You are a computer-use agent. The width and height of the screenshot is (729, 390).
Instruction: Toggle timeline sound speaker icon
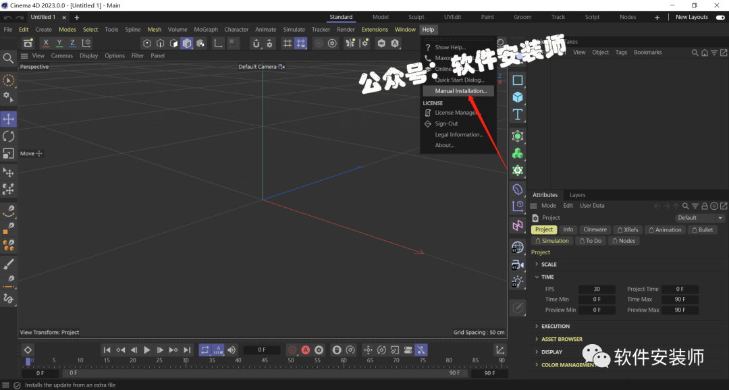[x=232, y=350]
